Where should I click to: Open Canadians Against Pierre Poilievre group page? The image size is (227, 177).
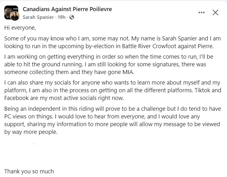click(67, 9)
